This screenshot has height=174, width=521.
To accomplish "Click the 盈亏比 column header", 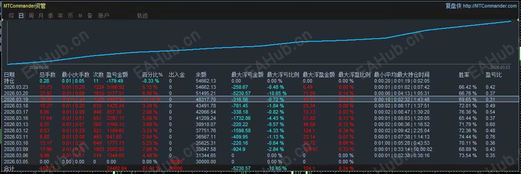I will click(494, 75).
